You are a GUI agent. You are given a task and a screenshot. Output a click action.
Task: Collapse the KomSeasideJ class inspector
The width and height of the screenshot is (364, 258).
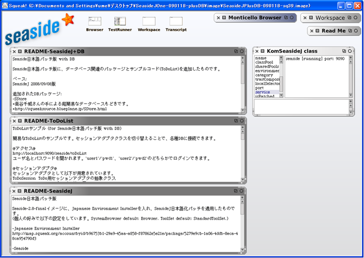[350, 51]
